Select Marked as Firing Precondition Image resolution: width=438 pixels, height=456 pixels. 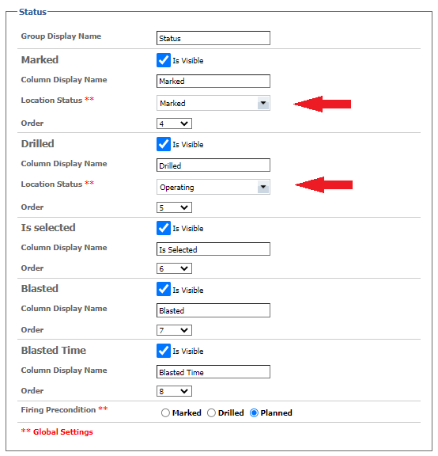point(165,412)
